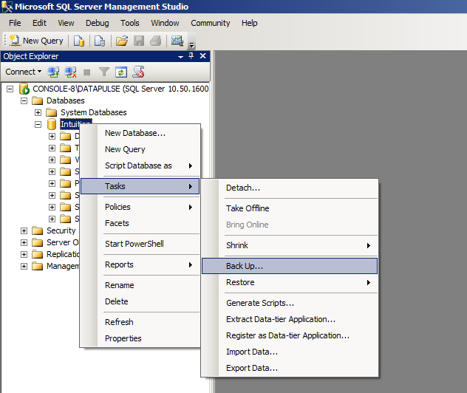The width and height of the screenshot is (467, 393).
Task: Click the Disconnect server icon
Action: tap(71, 72)
